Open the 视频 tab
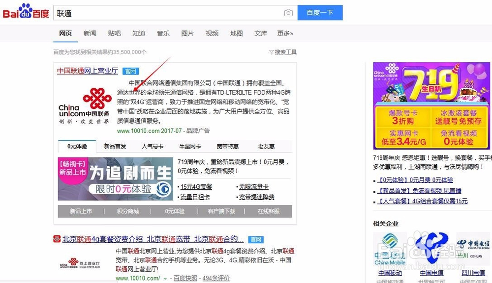The height and width of the screenshot is (283, 492). 212,33
